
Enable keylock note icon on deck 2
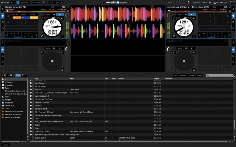(174, 18)
